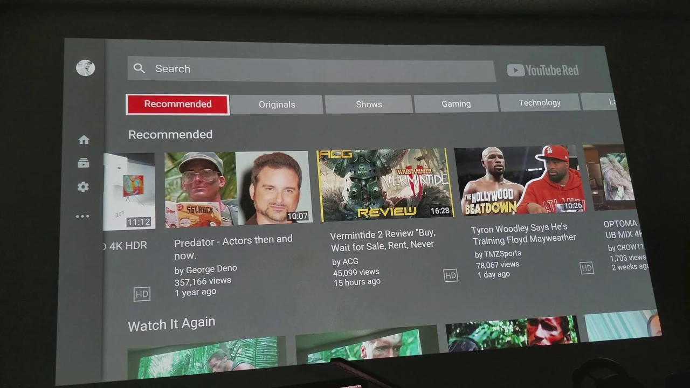The height and width of the screenshot is (388, 690).
Task: Click the 'Recommended' section heading
Action: pyautogui.click(x=170, y=134)
